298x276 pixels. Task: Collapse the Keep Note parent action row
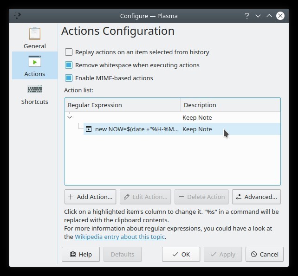click(70, 117)
